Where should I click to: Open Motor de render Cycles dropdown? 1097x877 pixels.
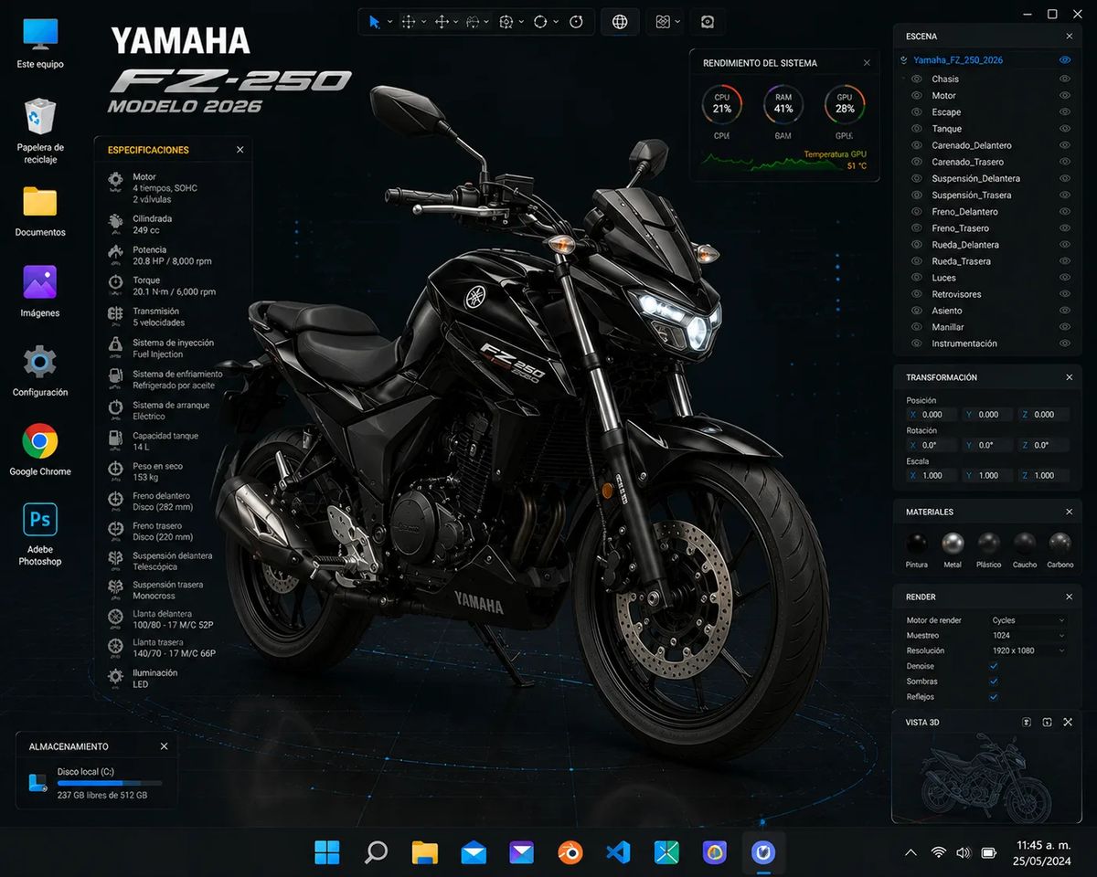(x=1028, y=620)
